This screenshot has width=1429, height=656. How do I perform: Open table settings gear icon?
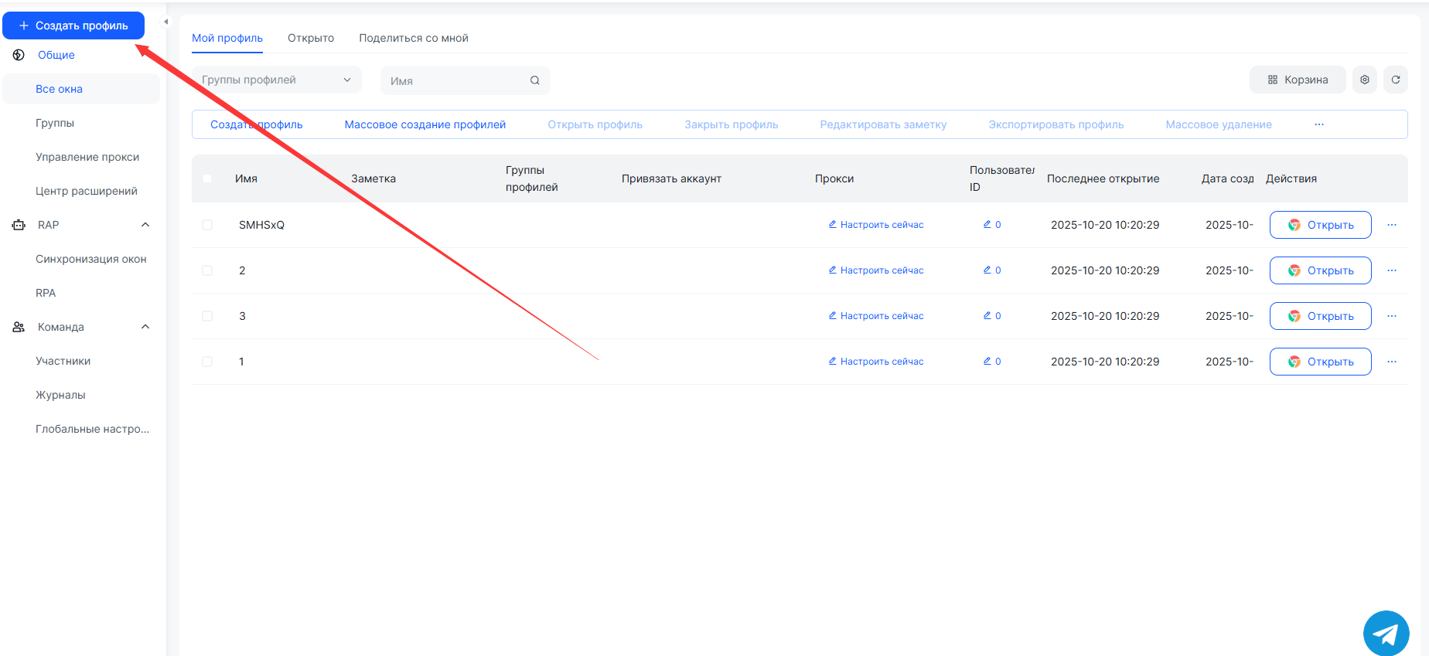click(x=1364, y=80)
